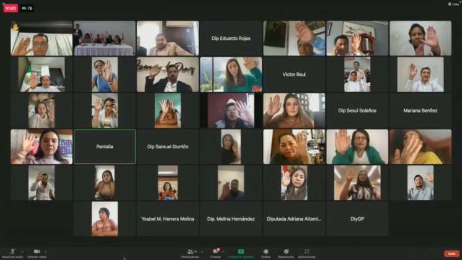This screenshot has width=462, height=260.
Task: Select the highlighted Pantalla participant tile
Action: [104, 146]
